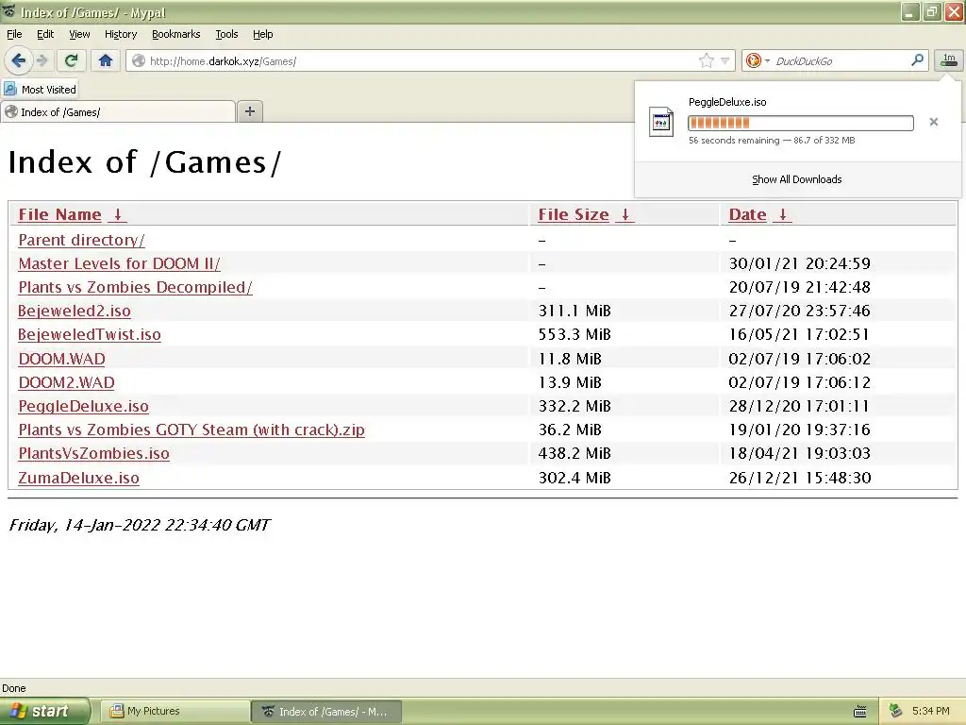
Task: Download Plants vs Zombies GOTY Steam zip
Action: pyautogui.click(x=192, y=430)
